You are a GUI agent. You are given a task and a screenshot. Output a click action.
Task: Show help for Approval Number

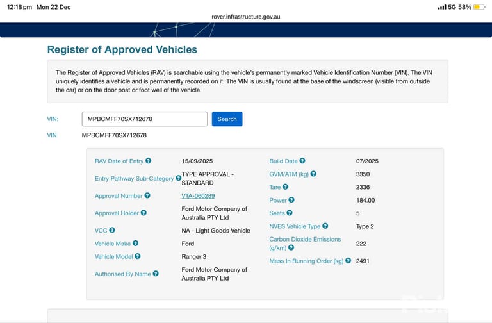point(147,195)
